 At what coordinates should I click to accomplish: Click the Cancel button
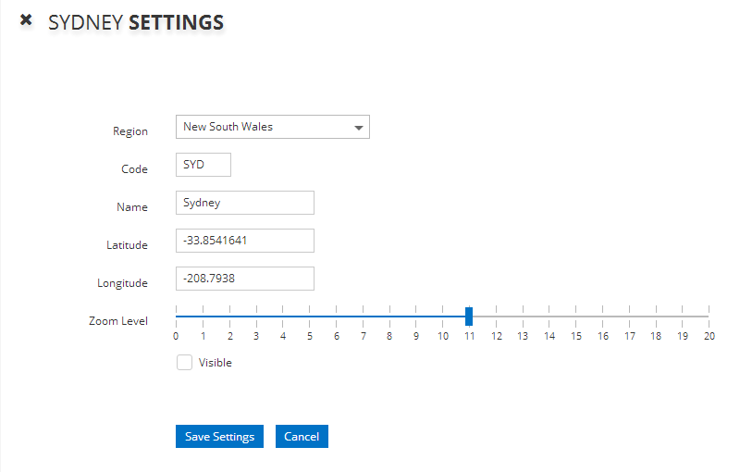302,437
